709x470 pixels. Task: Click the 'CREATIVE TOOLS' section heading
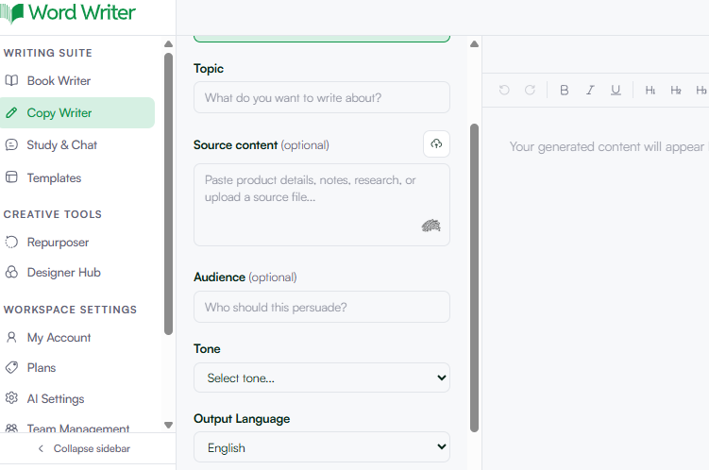pos(53,214)
